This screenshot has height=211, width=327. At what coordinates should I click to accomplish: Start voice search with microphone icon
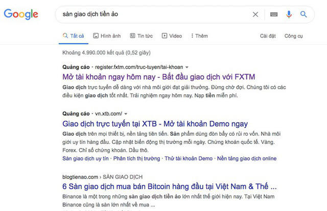tap(289, 14)
